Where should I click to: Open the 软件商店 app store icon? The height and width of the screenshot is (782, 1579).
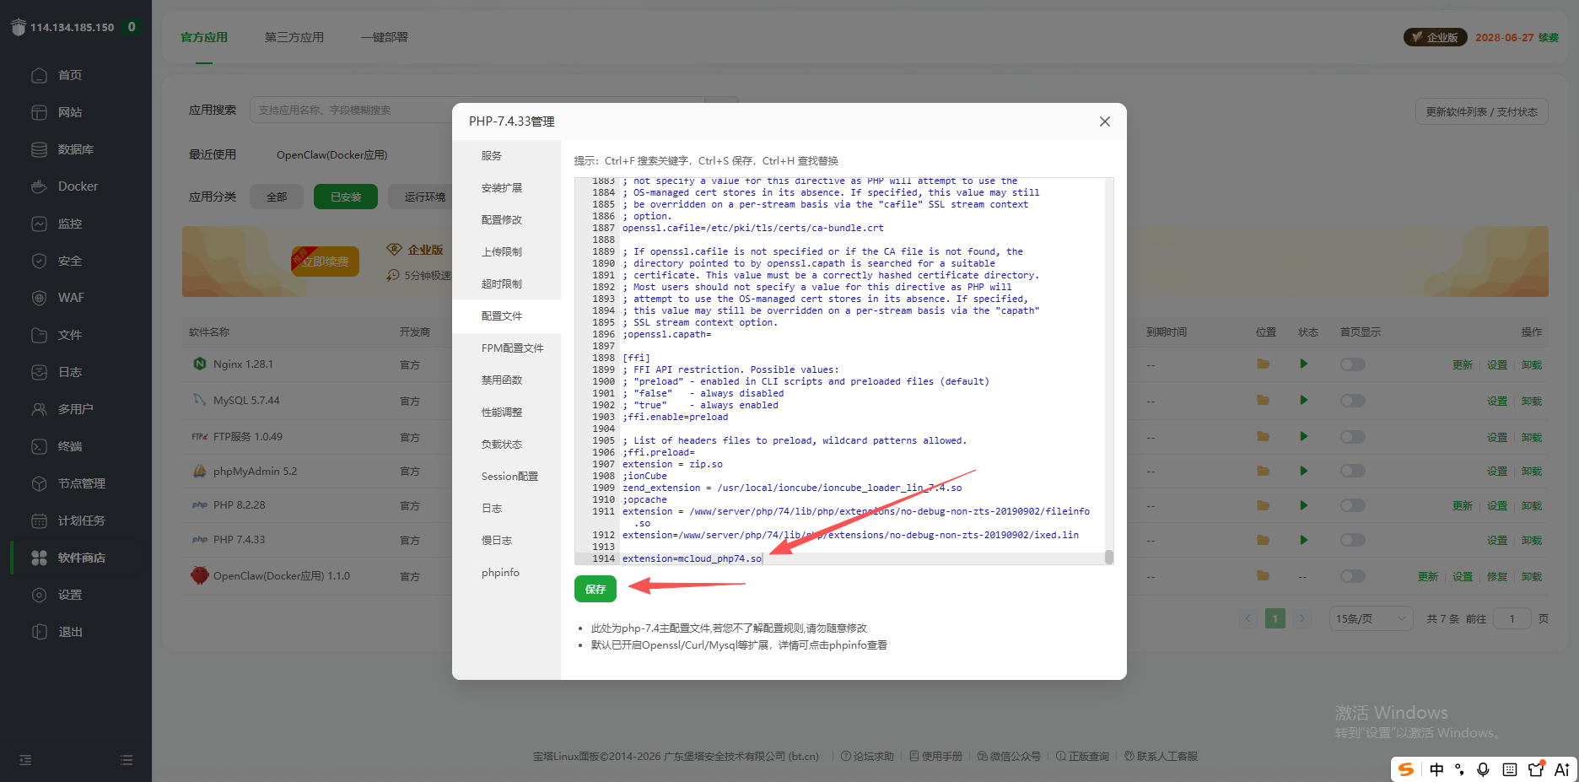pyautogui.click(x=39, y=558)
